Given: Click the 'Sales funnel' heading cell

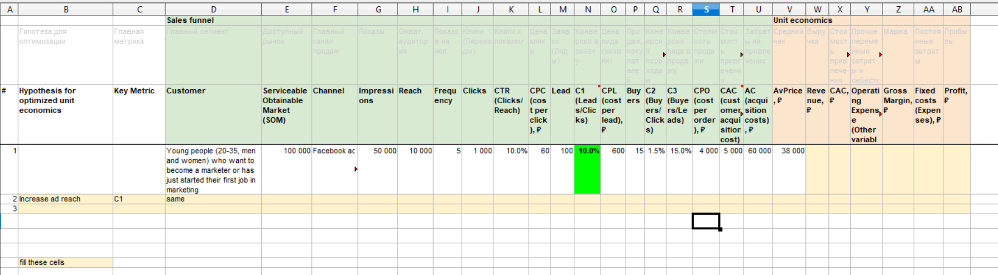Looking at the screenshot, I should [x=213, y=20].
